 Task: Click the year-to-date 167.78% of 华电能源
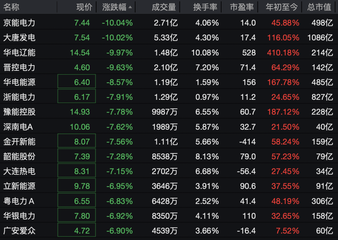(283, 82)
